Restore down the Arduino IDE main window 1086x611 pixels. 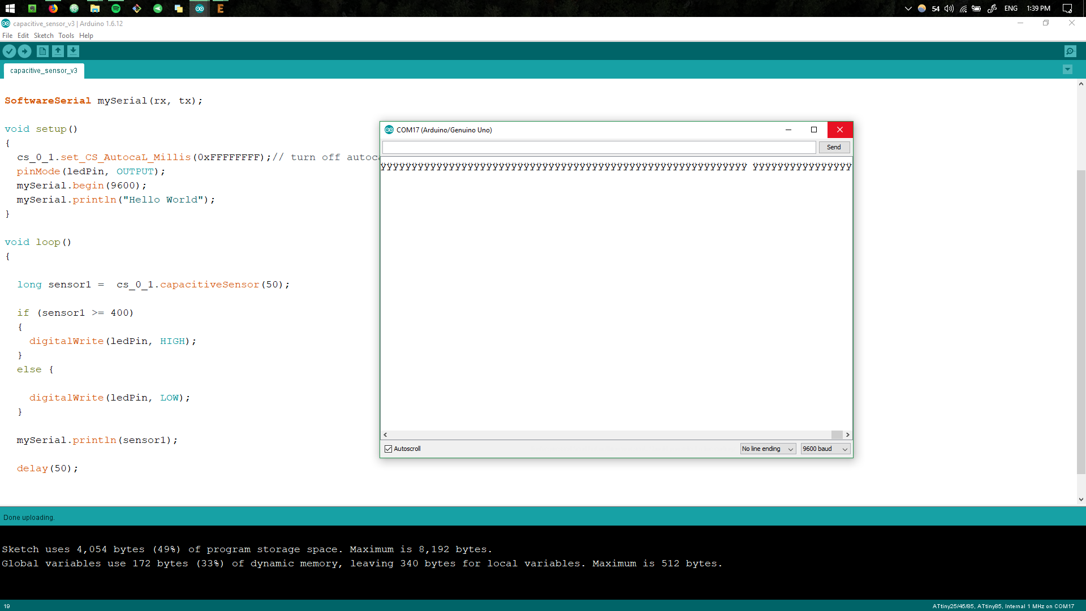coord(1046,23)
